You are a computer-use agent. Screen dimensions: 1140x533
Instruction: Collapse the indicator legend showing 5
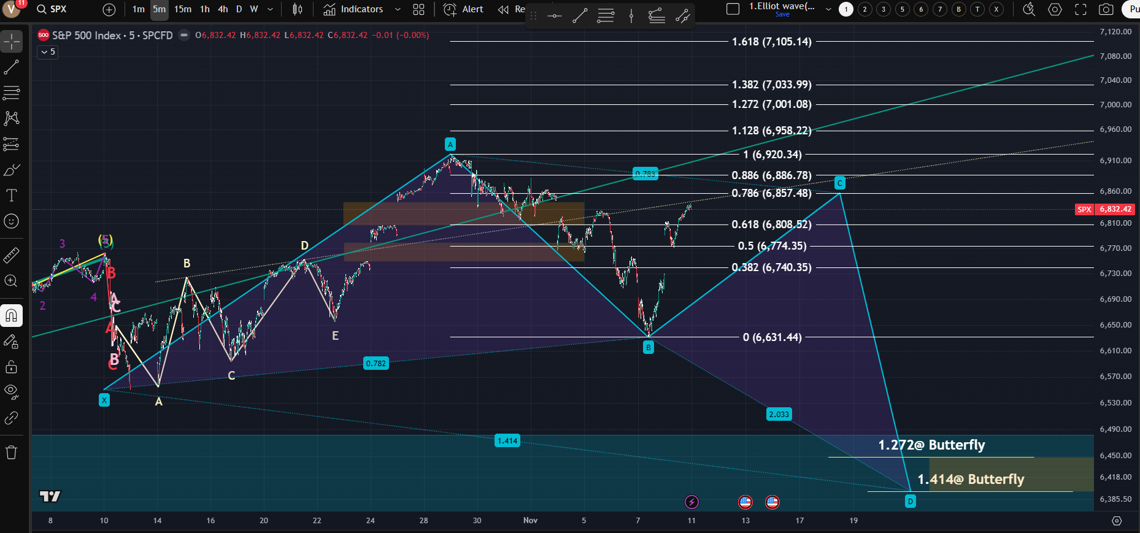pos(48,52)
